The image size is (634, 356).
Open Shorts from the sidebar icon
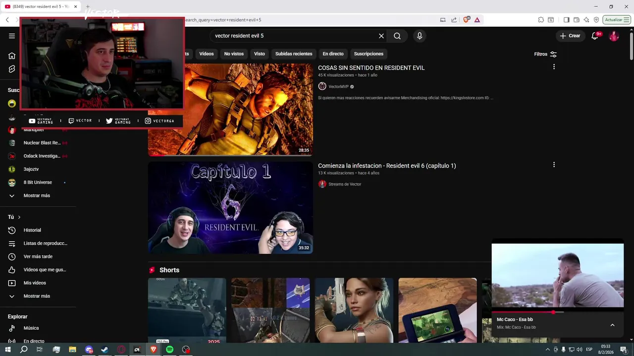[x=12, y=69]
